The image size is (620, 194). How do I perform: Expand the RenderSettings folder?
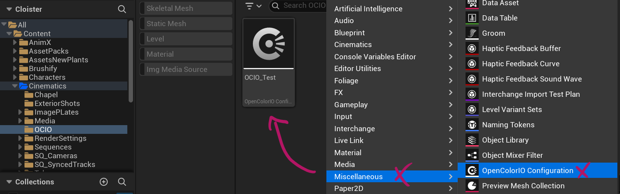click(21, 138)
